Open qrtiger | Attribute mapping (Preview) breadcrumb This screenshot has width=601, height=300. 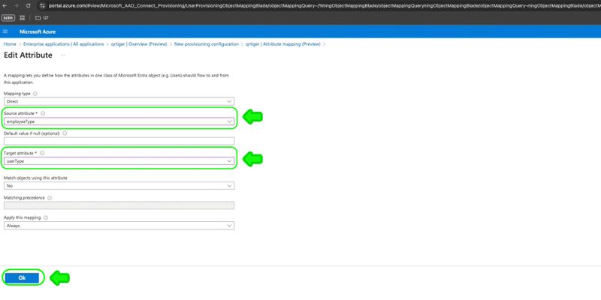[283, 44]
